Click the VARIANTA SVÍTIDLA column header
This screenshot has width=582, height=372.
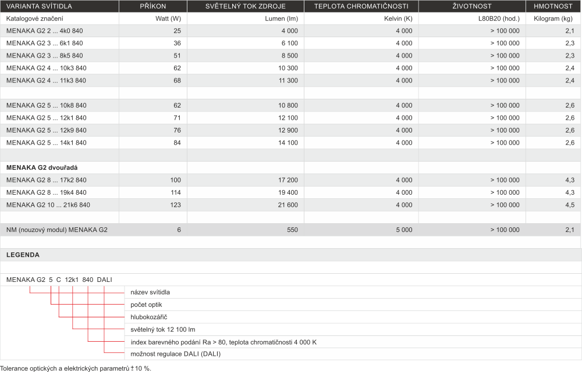59,6
